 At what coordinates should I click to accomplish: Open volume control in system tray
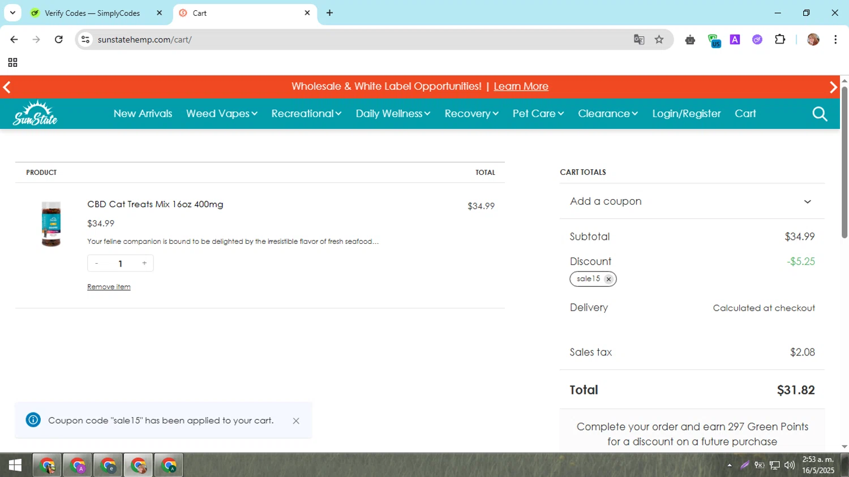790,465
